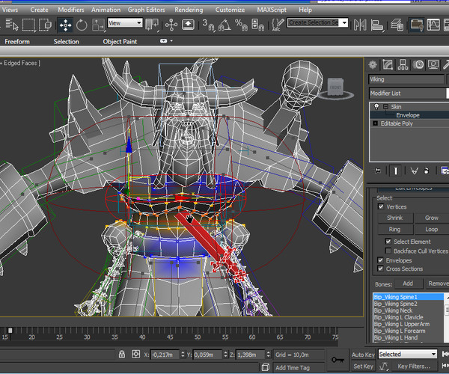Open the Modifier List dropdown
The image size is (449, 374).
pos(409,93)
